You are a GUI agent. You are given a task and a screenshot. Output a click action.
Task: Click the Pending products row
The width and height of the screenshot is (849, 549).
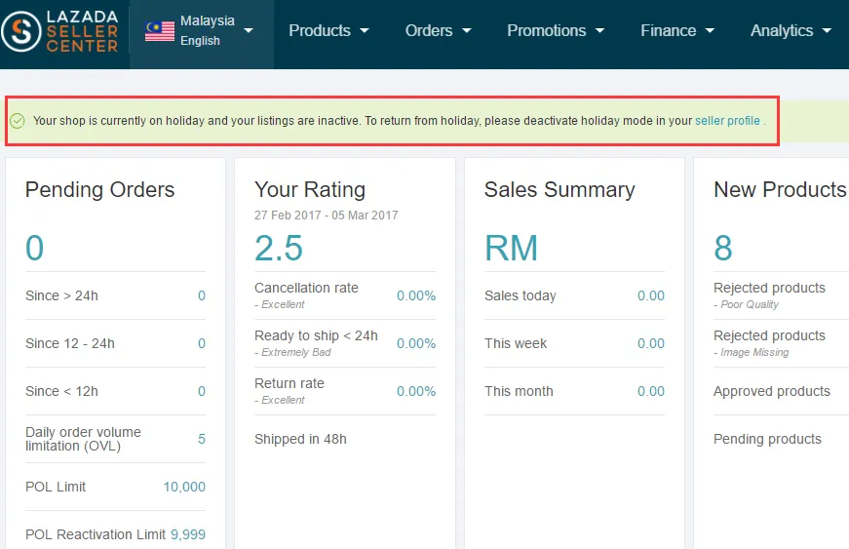tap(781, 439)
